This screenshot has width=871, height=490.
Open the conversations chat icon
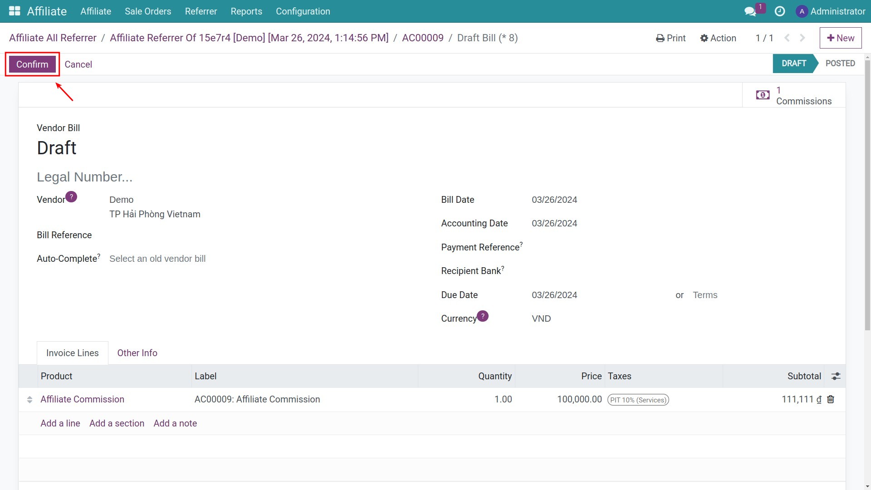coord(750,11)
